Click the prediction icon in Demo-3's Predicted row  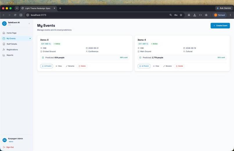pos(43,58)
